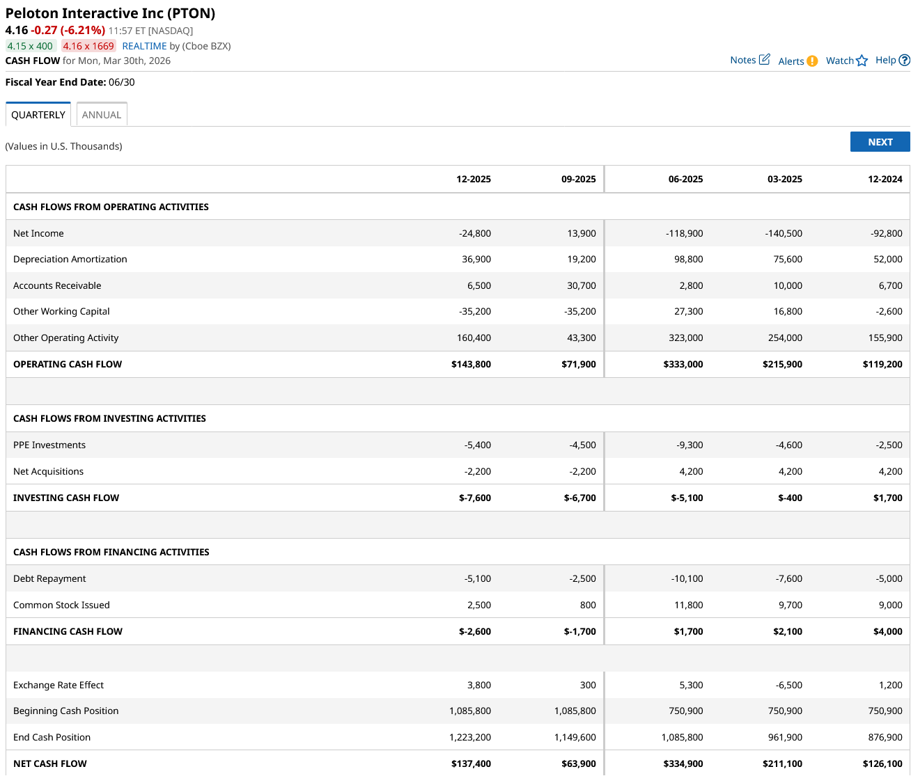911x776 pixels.
Task: Open the REALTIME quote link
Action: (x=144, y=46)
